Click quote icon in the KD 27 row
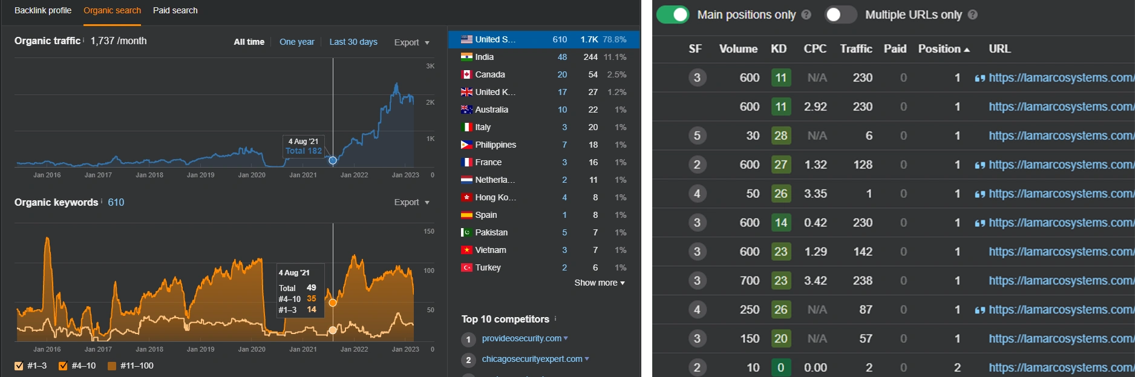 980,165
